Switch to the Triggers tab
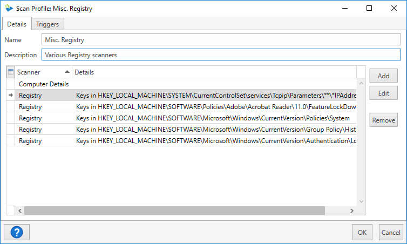This screenshot has height=244, width=407. click(48, 24)
